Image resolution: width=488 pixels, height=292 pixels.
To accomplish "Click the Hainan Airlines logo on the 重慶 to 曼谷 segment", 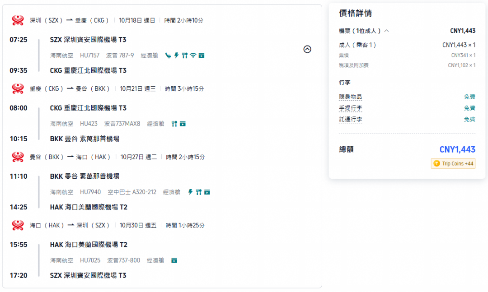I will pos(18,88).
